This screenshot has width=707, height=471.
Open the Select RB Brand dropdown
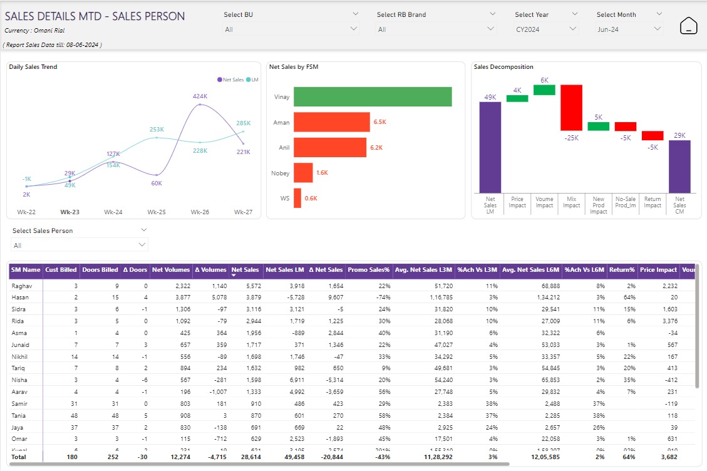coord(436,29)
